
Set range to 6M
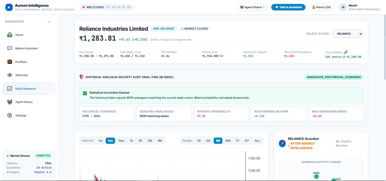click(x=228, y=141)
